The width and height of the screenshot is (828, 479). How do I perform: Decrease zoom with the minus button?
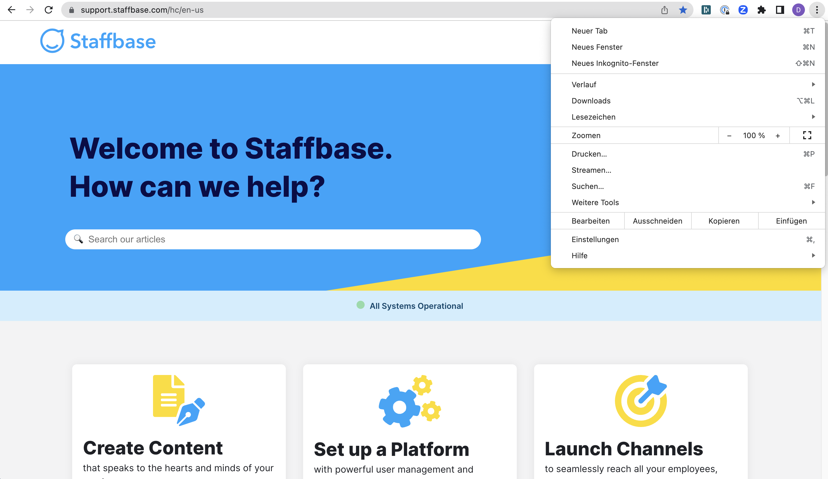729,136
